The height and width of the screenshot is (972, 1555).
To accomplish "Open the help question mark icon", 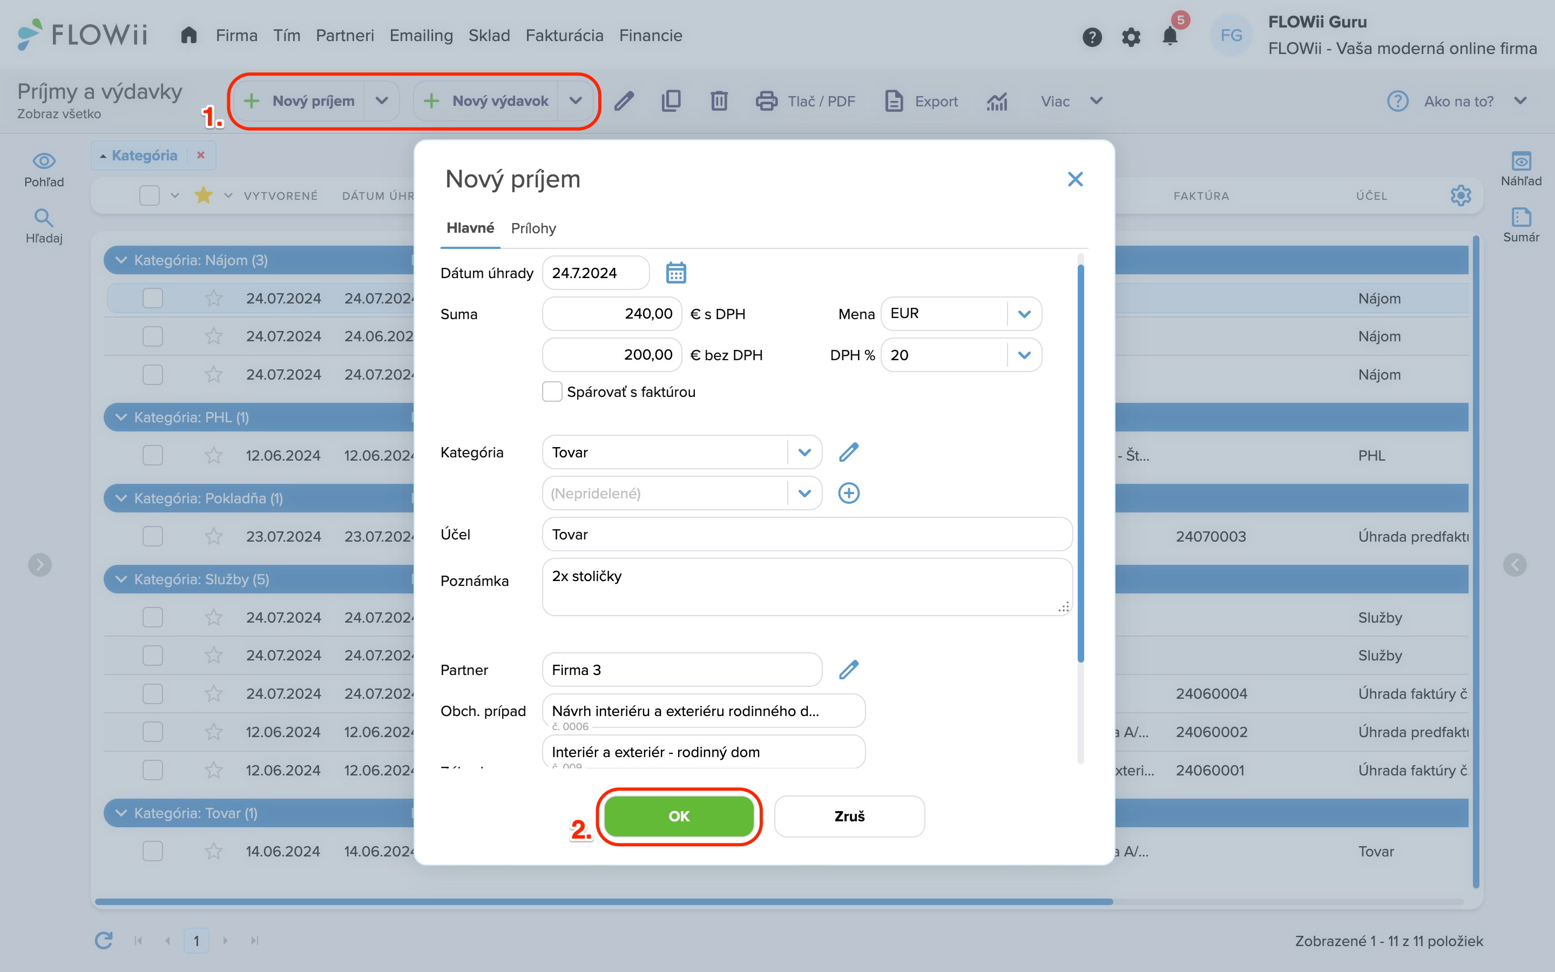I will [x=1092, y=37].
